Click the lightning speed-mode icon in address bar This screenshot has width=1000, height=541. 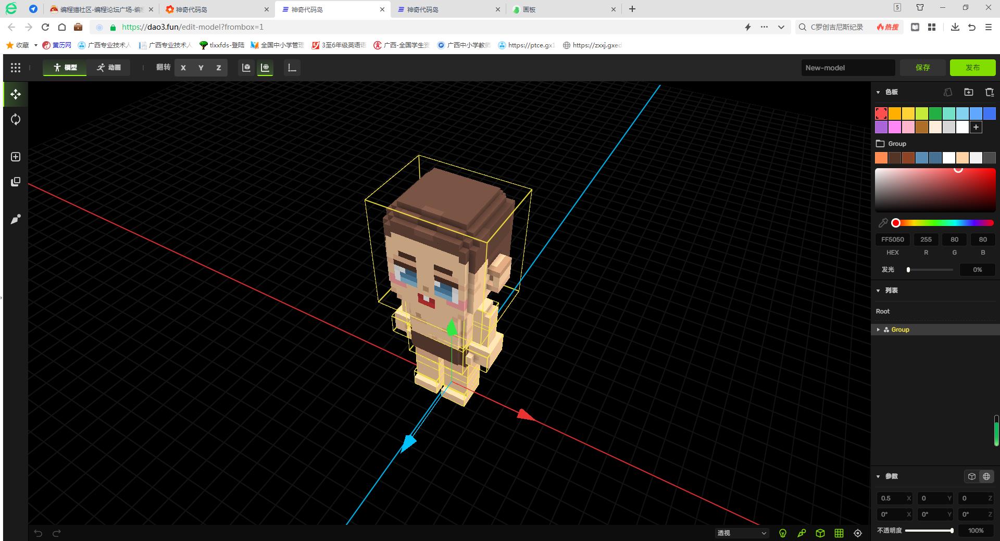pyautogui.click(x=748, y=27)
